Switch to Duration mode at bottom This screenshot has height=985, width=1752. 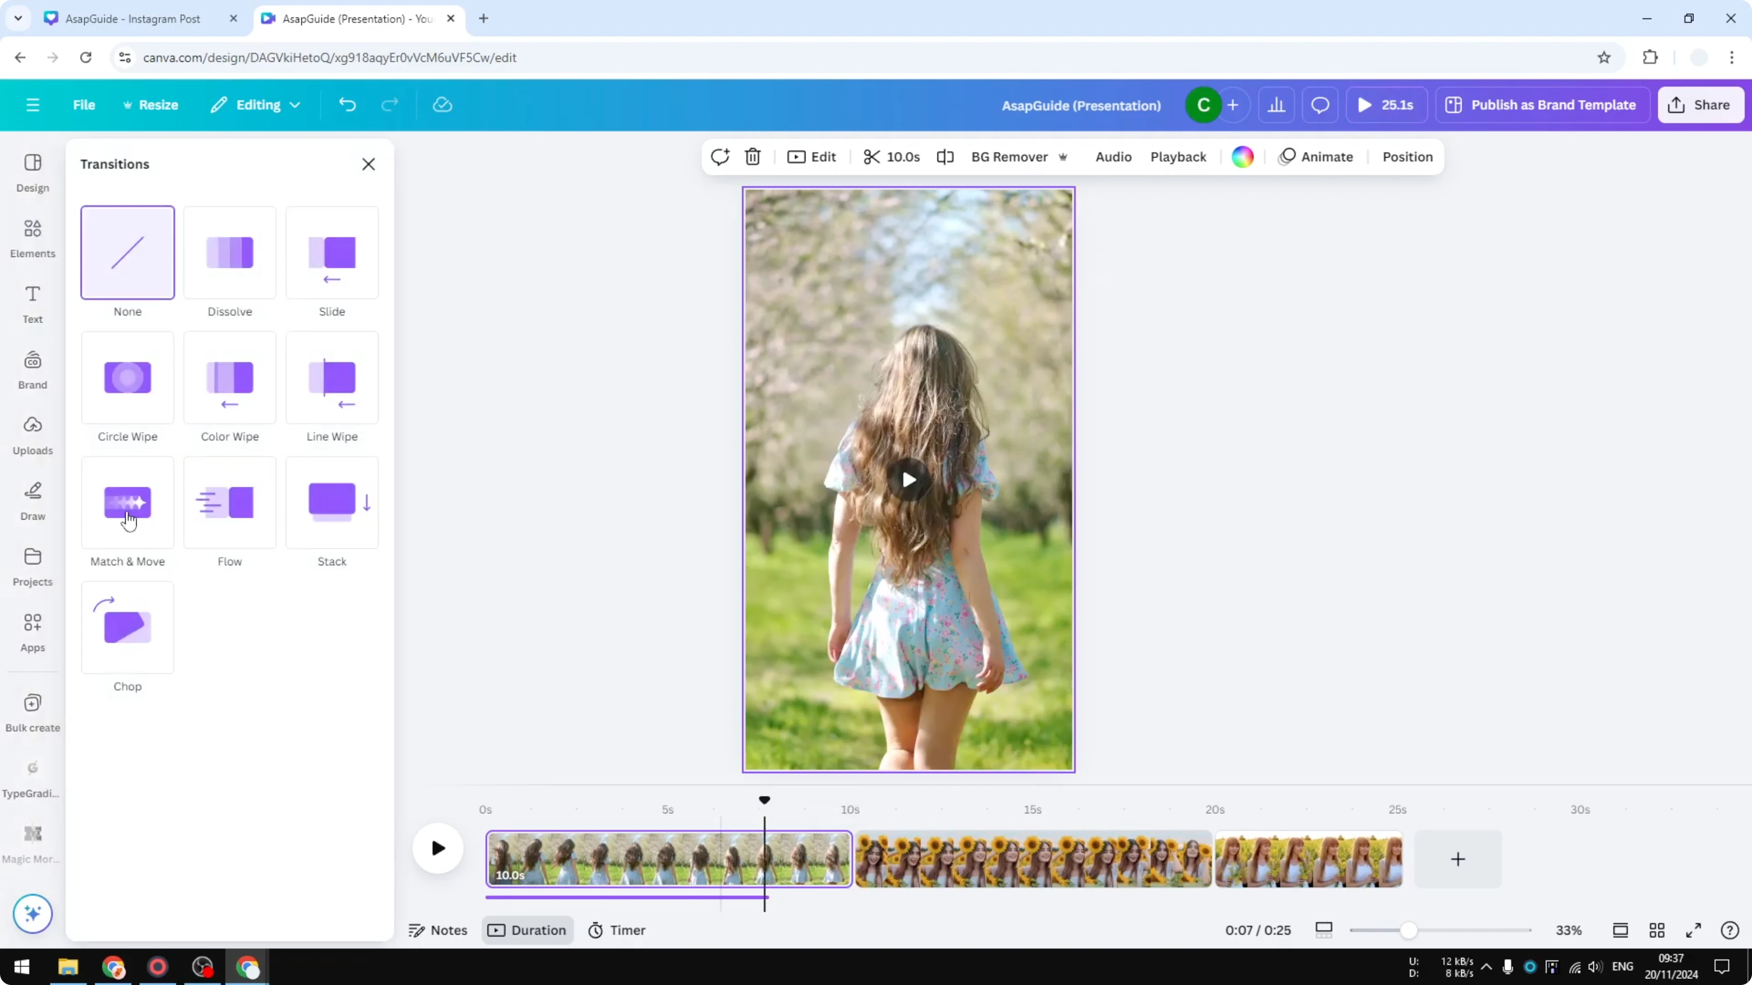(x=527, y=930)
